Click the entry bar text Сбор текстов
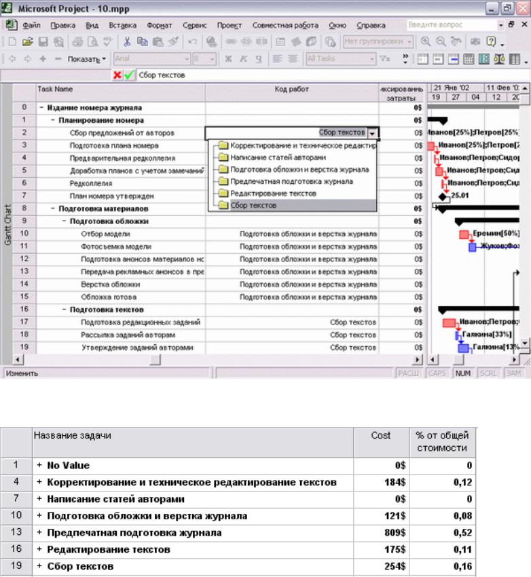 [162, 75]
